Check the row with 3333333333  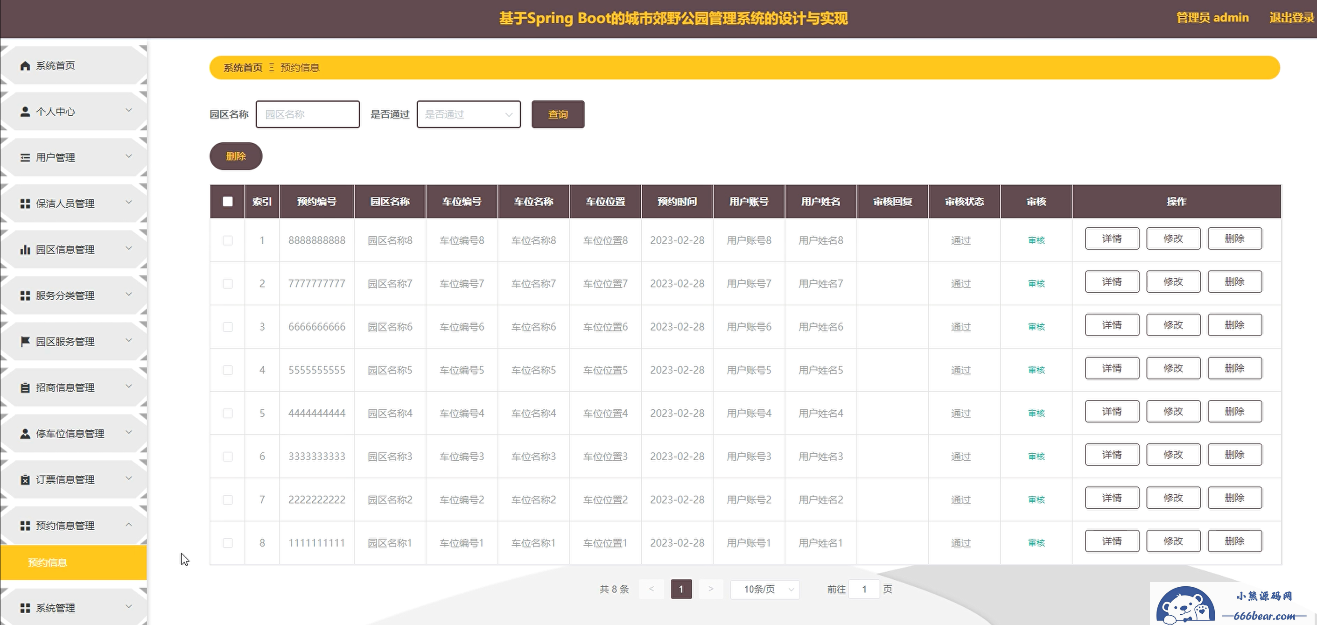(227, 456)
